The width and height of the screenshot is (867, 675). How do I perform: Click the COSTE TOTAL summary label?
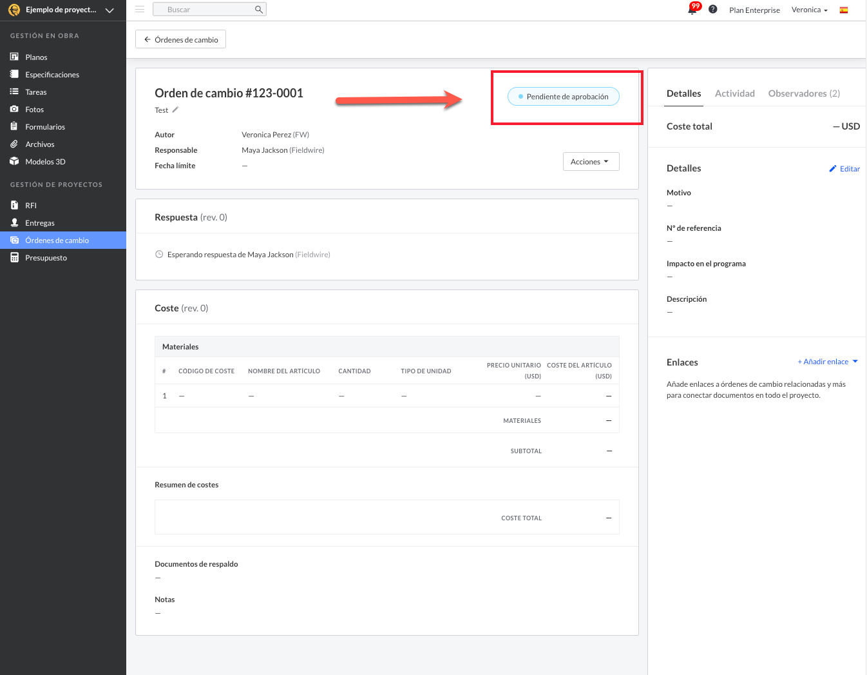pos(521,518)
